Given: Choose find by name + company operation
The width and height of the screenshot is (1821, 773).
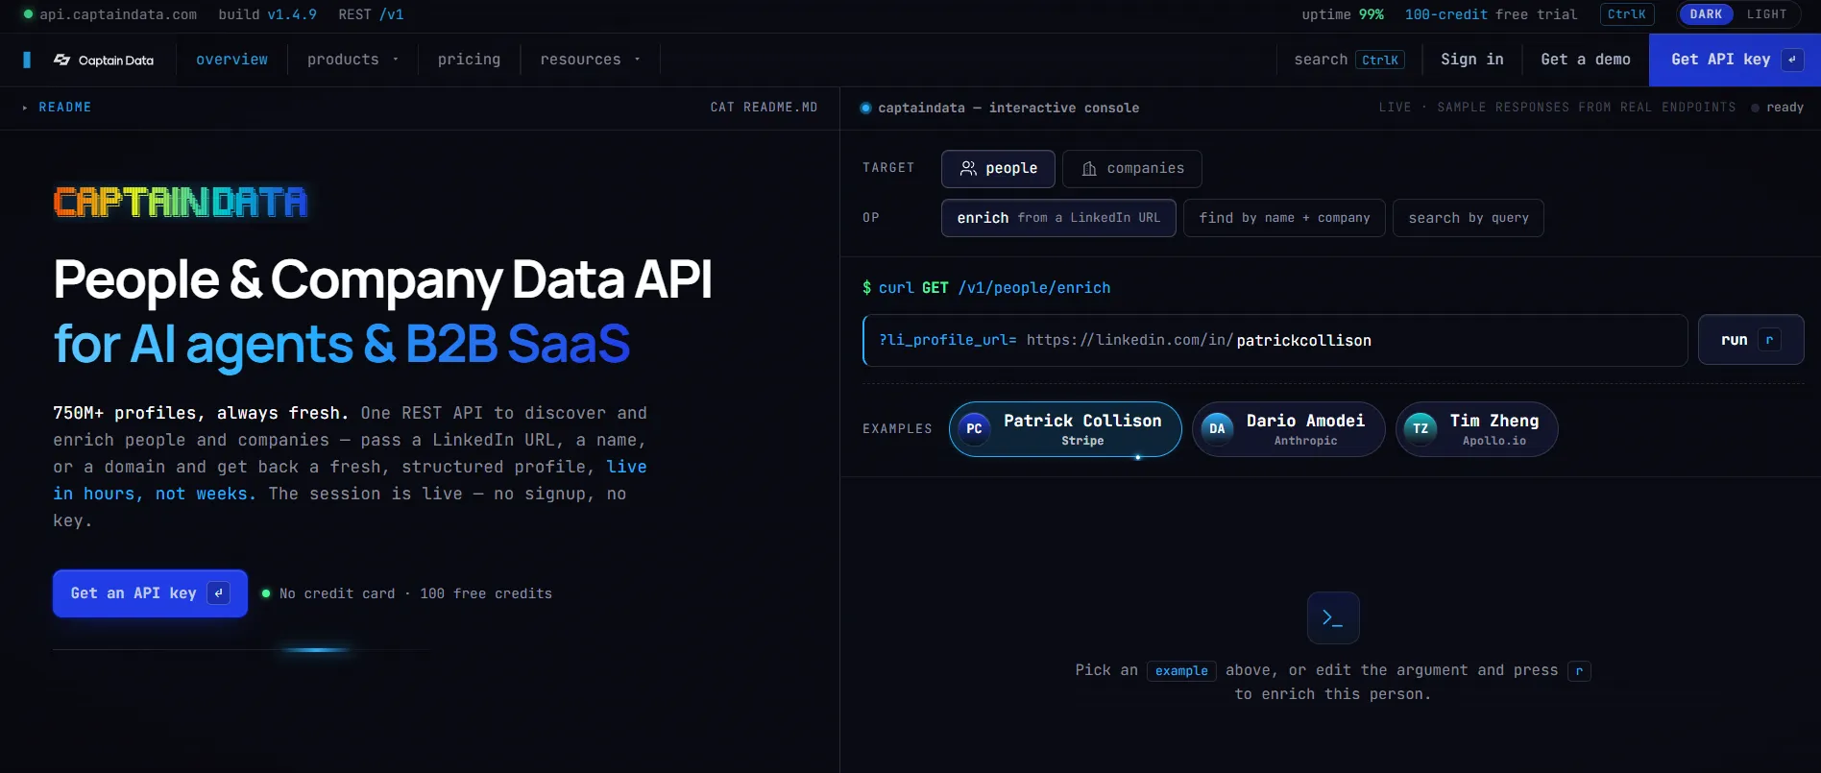Looking at the screenshot, I should pos(1284,218).
